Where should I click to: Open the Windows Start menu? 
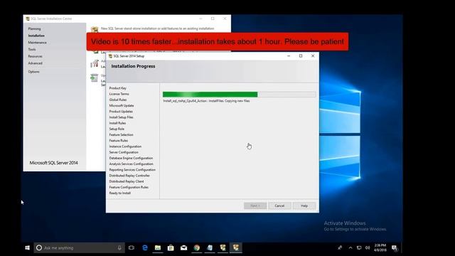point(27,247)
